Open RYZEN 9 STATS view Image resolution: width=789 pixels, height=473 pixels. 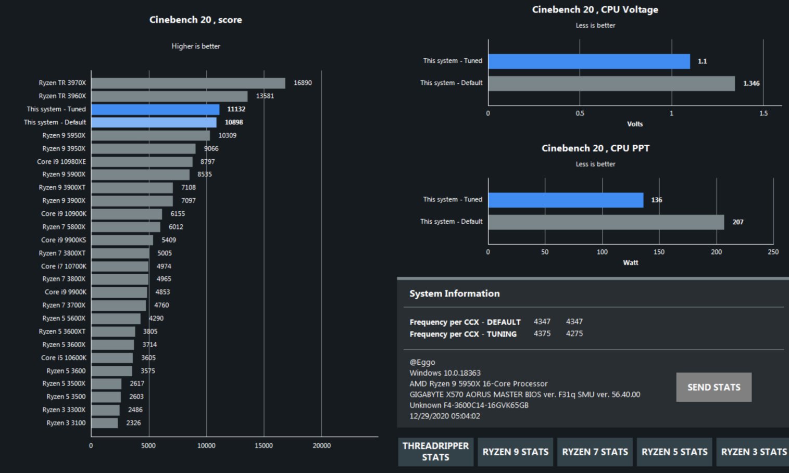[x=515, y=452]
